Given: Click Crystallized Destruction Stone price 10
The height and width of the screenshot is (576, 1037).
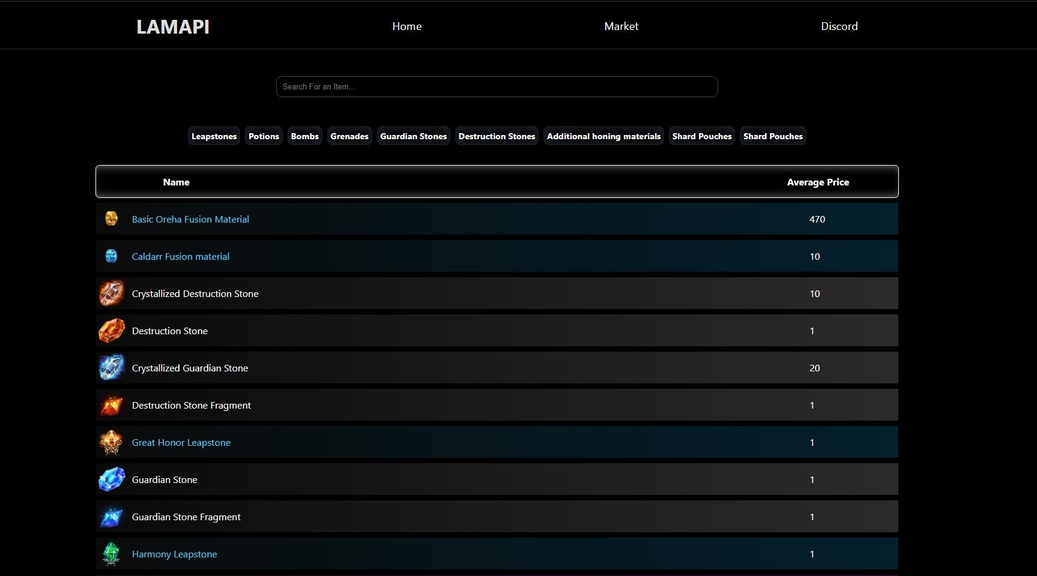Looking at the screenshot, I should [x=815, y=293].
